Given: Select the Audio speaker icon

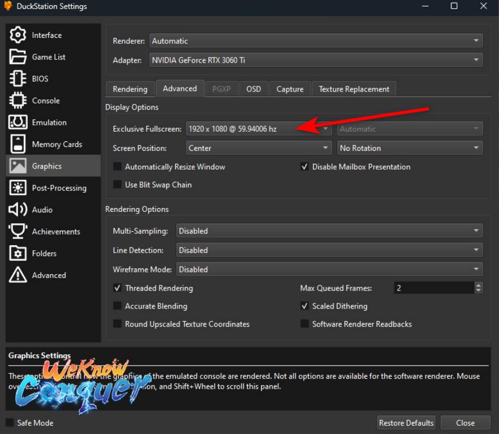Looking at the screenshot, I should (18, 210).
